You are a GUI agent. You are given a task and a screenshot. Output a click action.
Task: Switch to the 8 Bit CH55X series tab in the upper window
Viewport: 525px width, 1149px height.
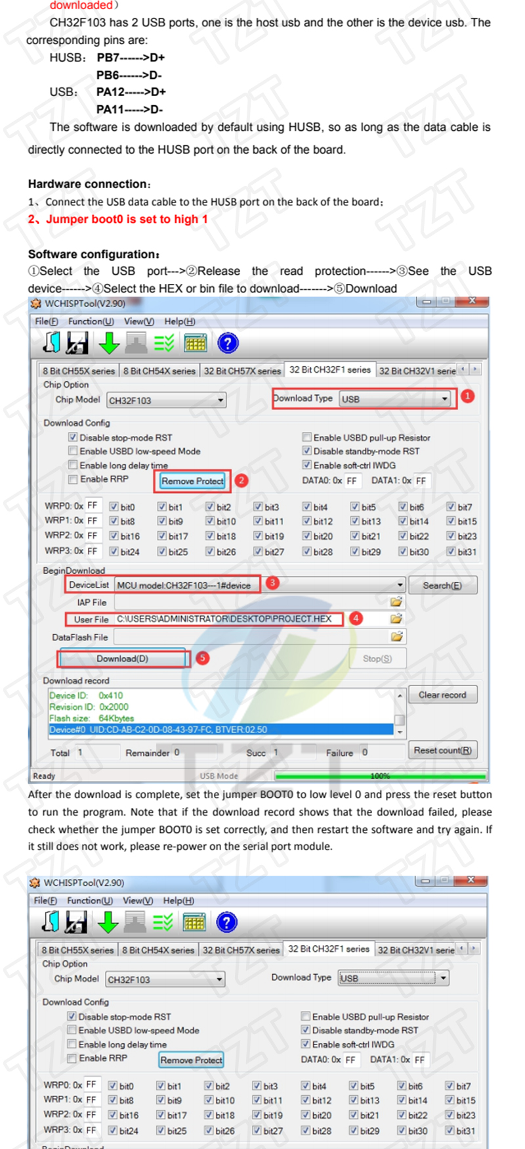[x=79, y=371]
